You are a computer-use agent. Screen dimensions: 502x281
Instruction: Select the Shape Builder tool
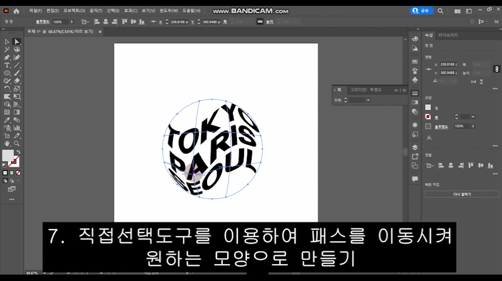6,104
